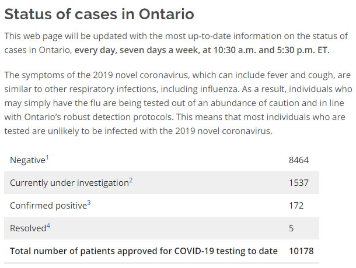Click the 1537 under investigation value
This screenshot has width=356, height=268.
point(298,183)
